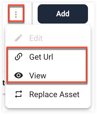Image resolution: width=97 pixels, height=114 pixels.
Task: Select Replace Asset from the menu
Action: (48, 94)
